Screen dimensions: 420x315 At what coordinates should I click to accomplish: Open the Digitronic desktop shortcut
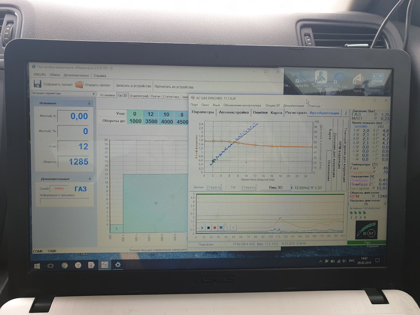378,80
